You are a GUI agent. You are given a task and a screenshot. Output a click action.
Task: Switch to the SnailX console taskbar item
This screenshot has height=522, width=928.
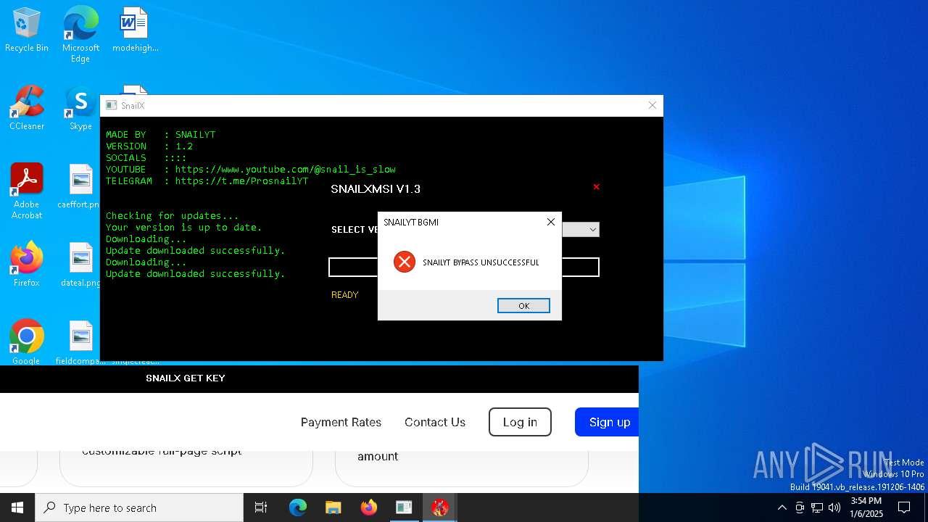coord(404,507)
